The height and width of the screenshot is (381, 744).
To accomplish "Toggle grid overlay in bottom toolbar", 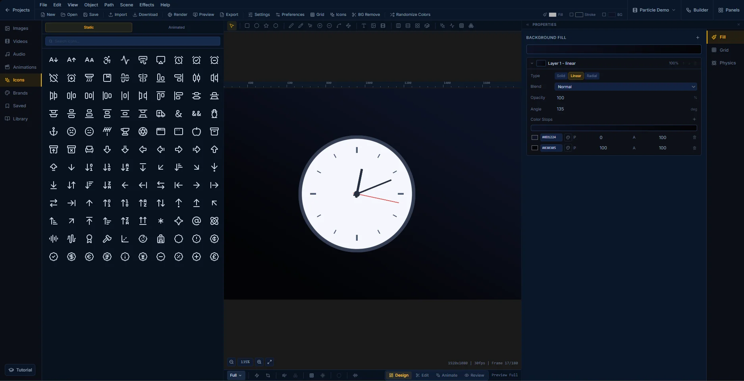I will pyautogui.click(x=312, y=375).
